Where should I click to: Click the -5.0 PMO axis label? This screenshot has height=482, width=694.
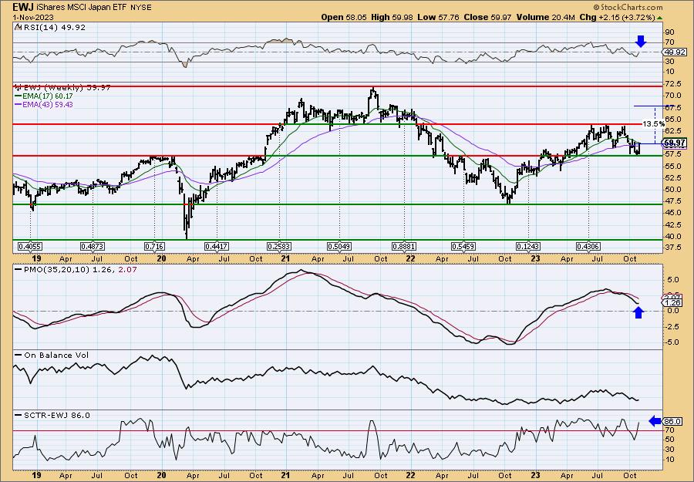click(x=672, y=342)
